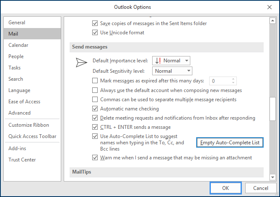Image resolution: width=280 pixels, height=197 pixels.
Task: Click Empty Auto-Complete List button
Action: (230, 143)
